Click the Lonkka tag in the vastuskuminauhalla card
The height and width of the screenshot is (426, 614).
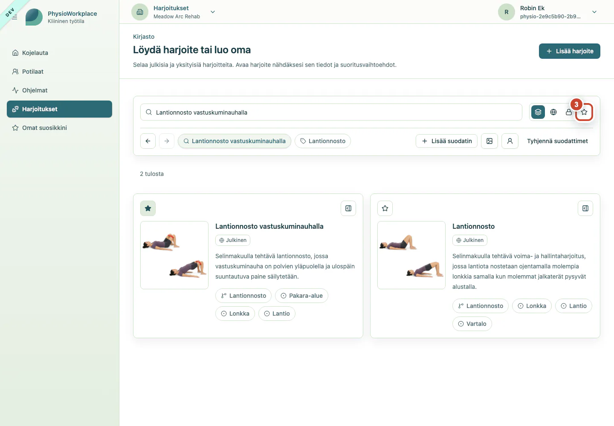pyautogui.click(x=235, y=314)
